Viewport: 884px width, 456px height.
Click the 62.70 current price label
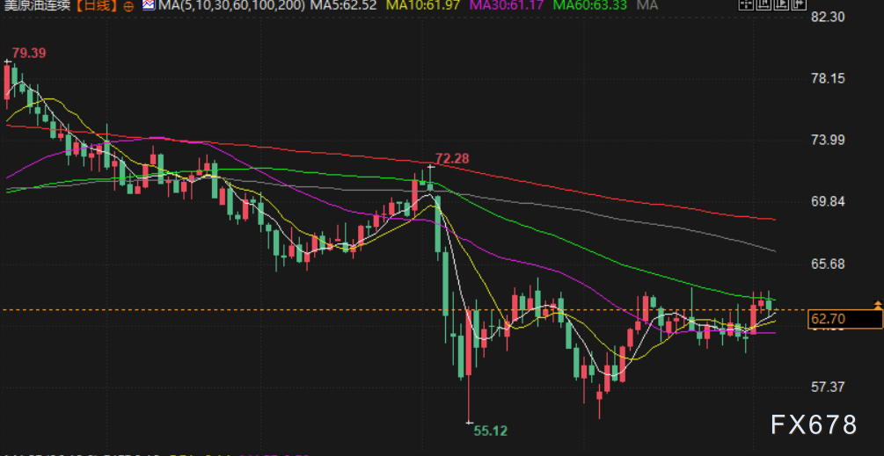[827, 319]
